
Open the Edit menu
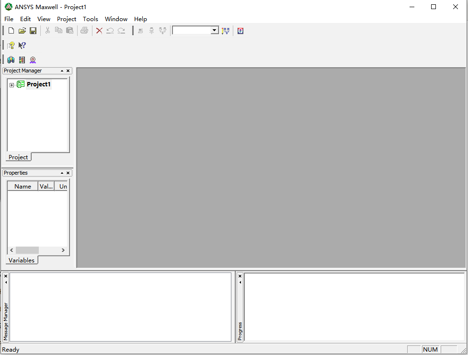coord(25,19)
